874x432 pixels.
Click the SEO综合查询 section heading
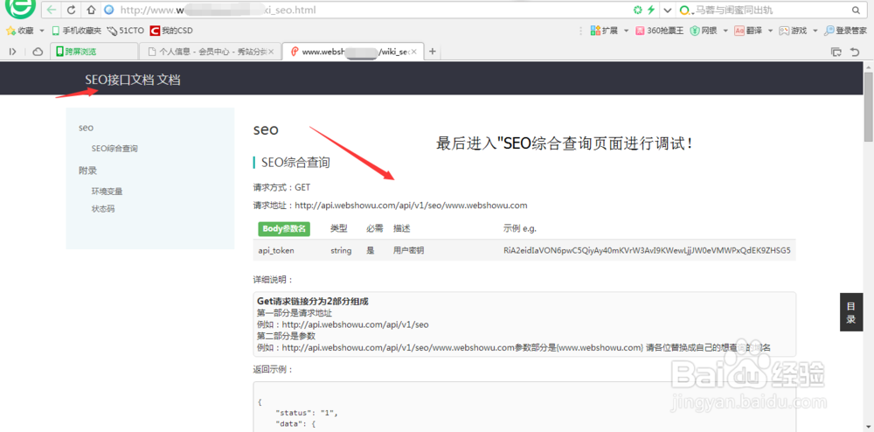pos(295,163)
